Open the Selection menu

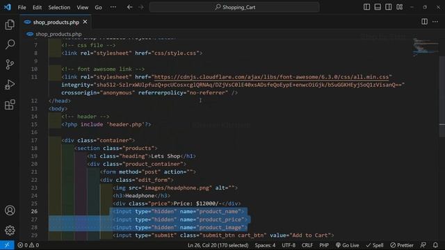click(x=59, y=8)
